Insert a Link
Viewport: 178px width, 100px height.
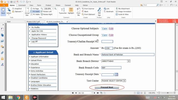(x=107, y=9)
